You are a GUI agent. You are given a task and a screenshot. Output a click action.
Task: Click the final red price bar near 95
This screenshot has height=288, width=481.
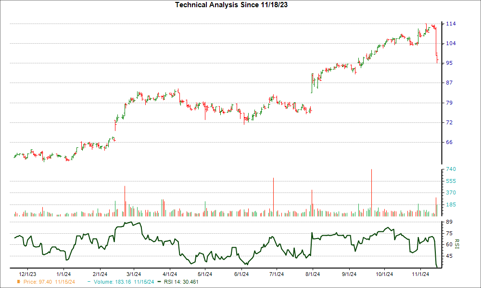(x=437, y=60)
